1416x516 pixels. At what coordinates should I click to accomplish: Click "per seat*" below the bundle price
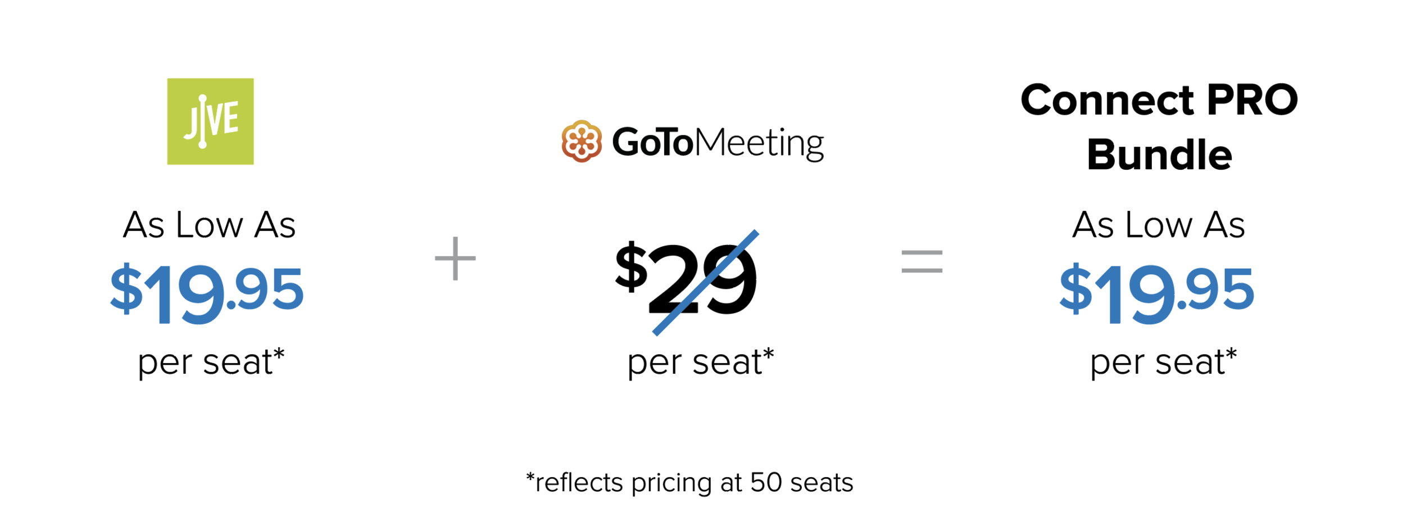point(1164,361)
